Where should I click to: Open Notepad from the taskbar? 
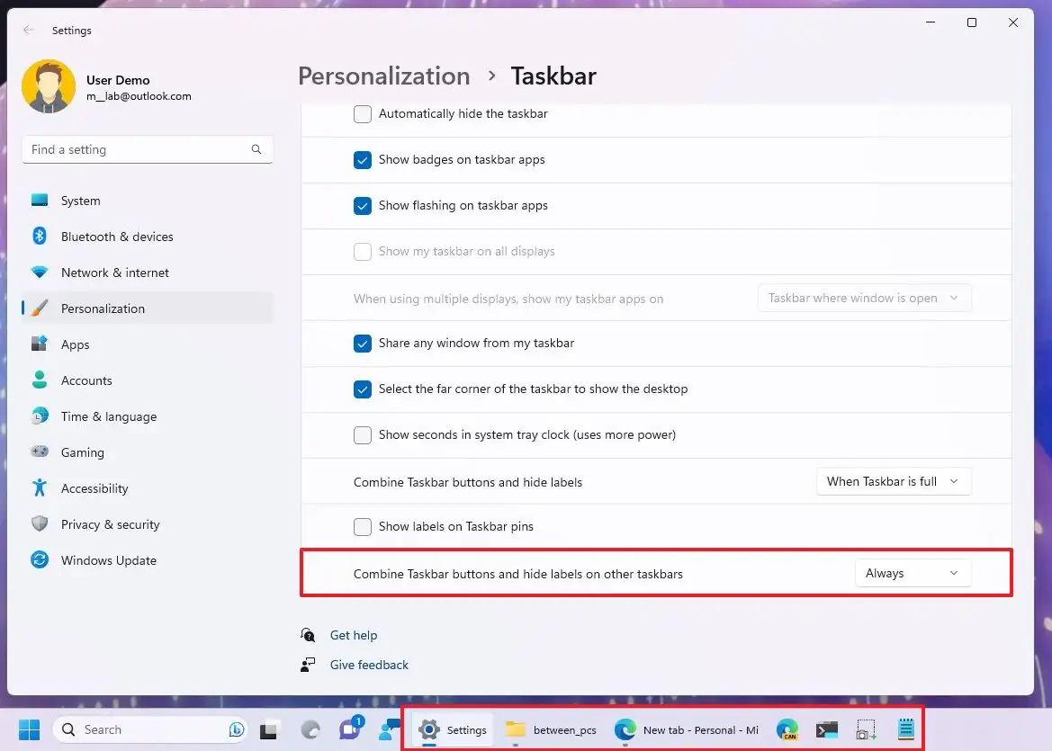click(x=904, y=729)
